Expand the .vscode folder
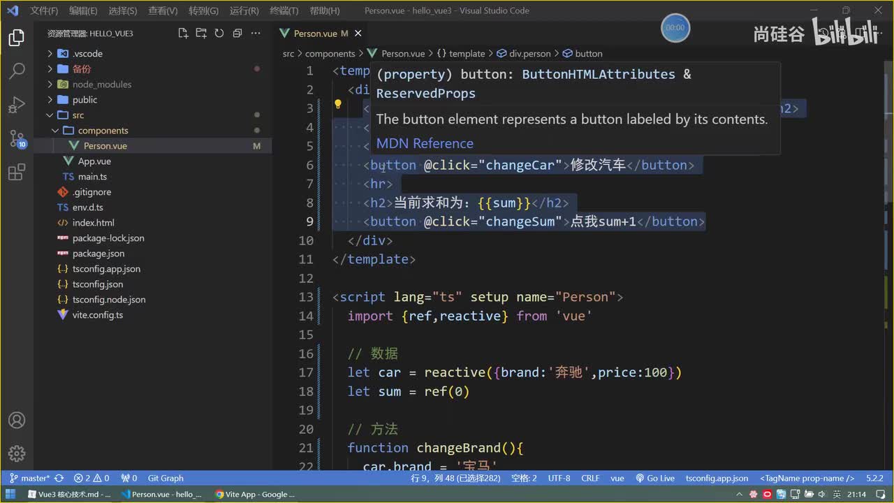This screenshot has width=894, height=503. (x=87, y=54)
